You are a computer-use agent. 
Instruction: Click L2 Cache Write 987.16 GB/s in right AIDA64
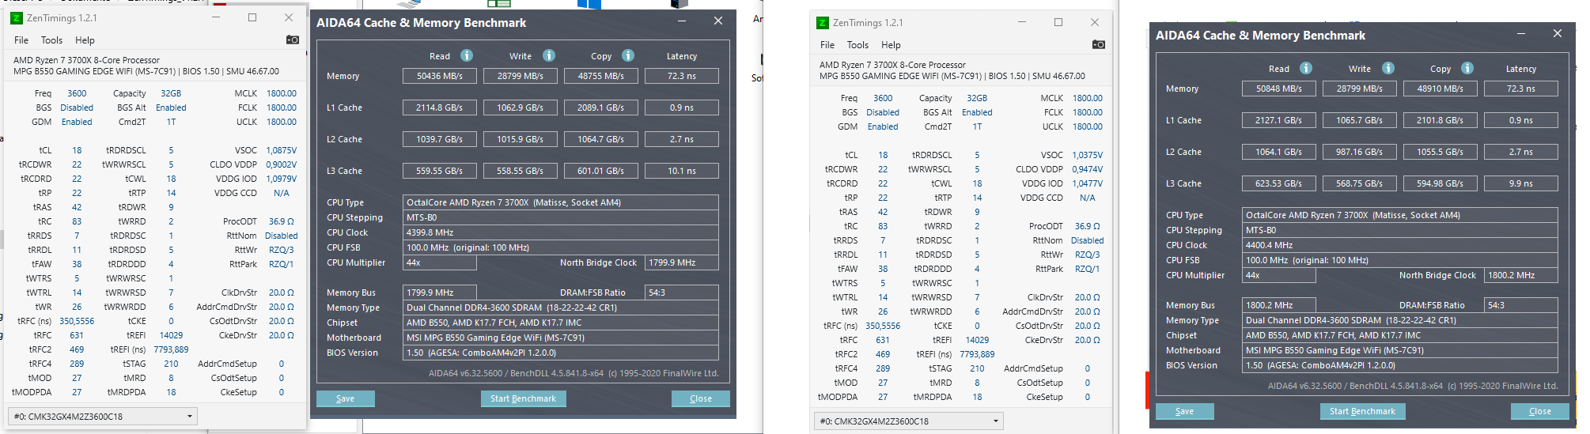(1360, 152)
